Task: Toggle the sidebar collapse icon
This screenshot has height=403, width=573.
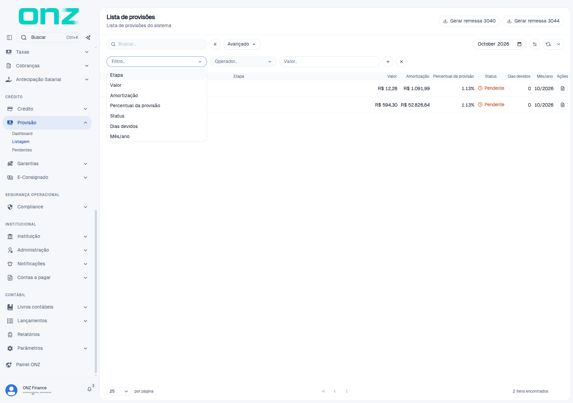Action: click(9, 38)
